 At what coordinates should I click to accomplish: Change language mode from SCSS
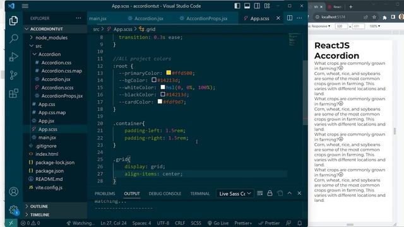[x=196, y=223]
